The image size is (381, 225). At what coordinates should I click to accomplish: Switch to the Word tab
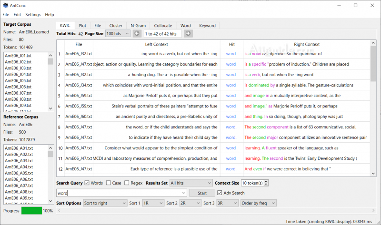tap(186, 26)
